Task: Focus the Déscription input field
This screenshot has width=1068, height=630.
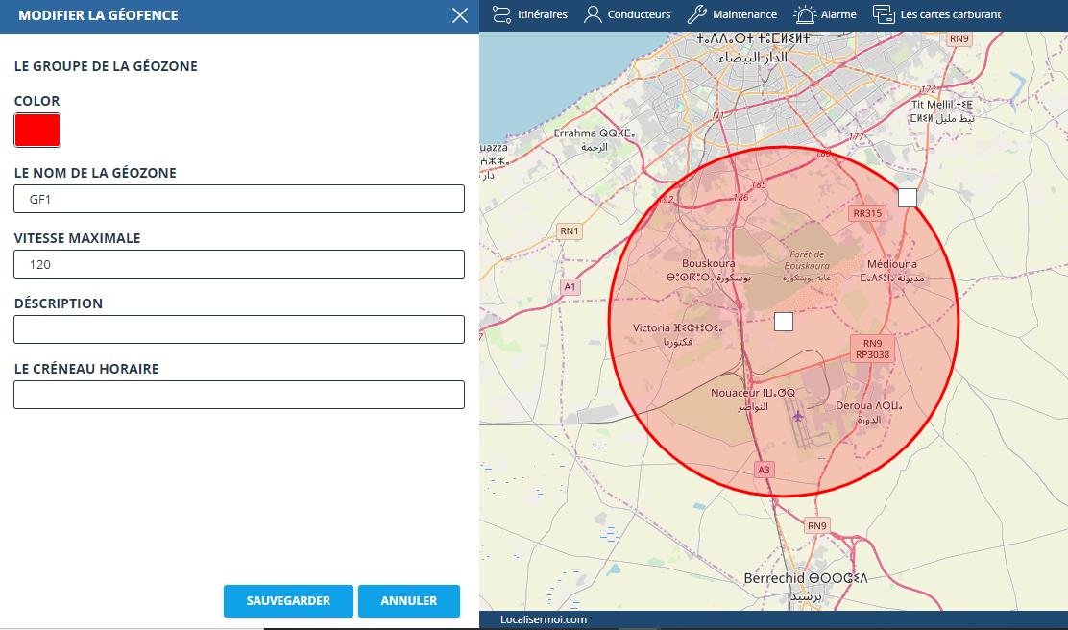Action: pos(239,329)
